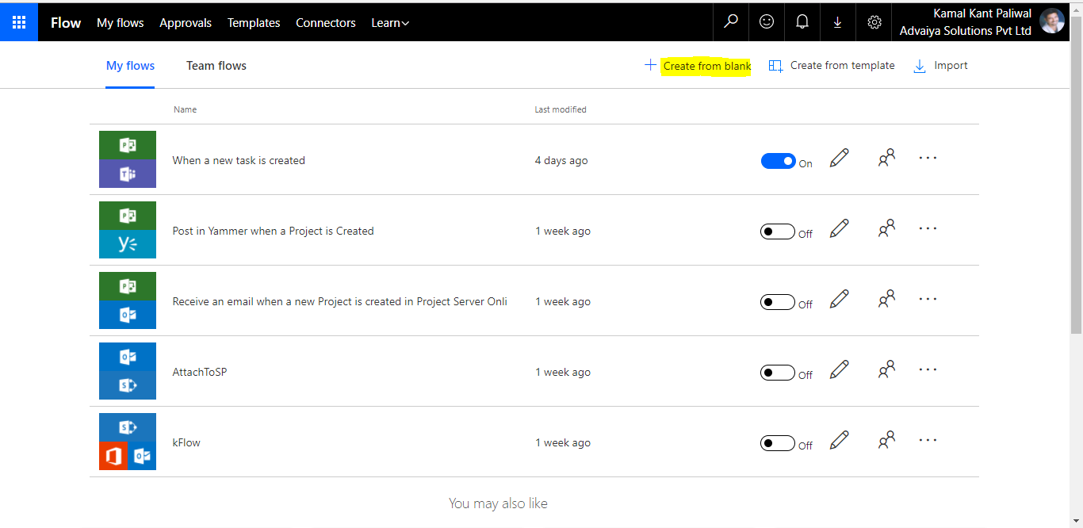Open ellipsis menu for 'Post in Yammer' flow
This screenshot has width=1083, height=528.
click(x=928, y=228)
